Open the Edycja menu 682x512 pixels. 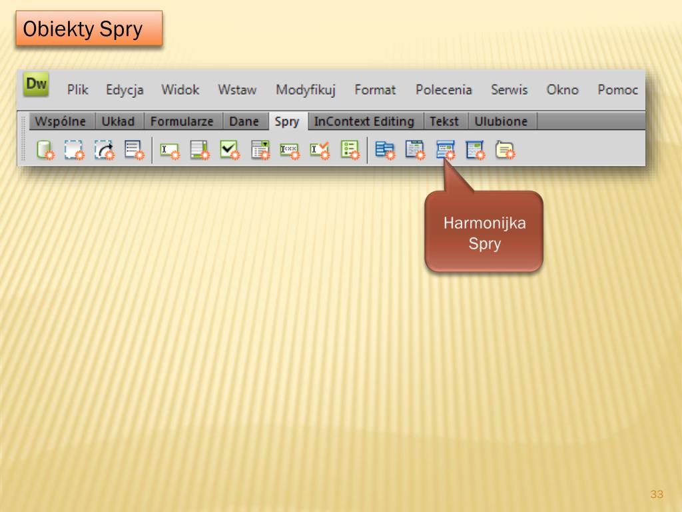pyautogui.click(x=125, y=90)
